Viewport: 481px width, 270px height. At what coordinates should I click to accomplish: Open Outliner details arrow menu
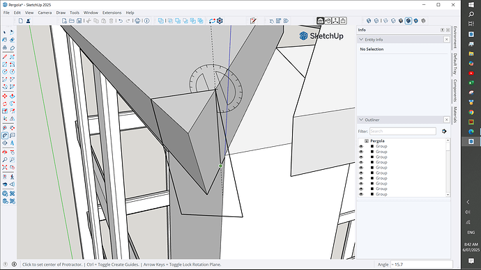coord(444,132)
